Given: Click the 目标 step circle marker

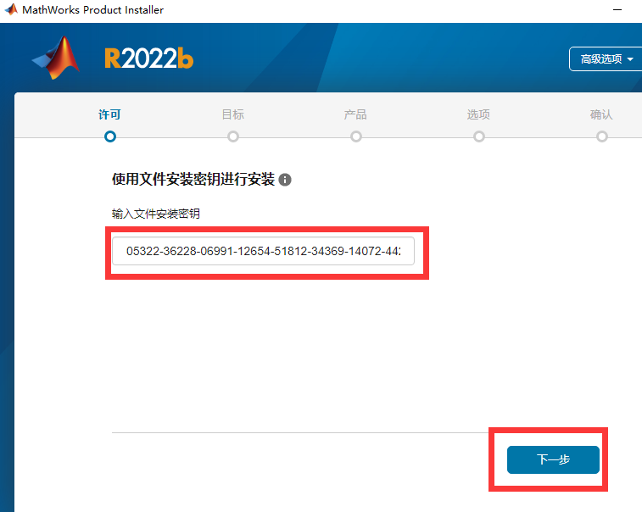Looking at the screenshot, I should pos(233,136).
